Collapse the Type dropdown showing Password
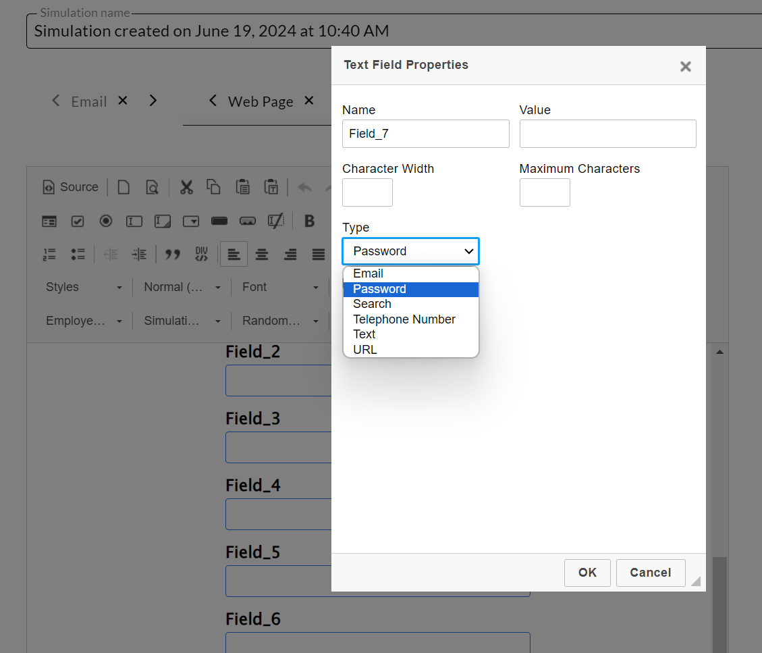The width and height of the screenshot is (762, 653). pyautogui.click(x=410, y=251)
